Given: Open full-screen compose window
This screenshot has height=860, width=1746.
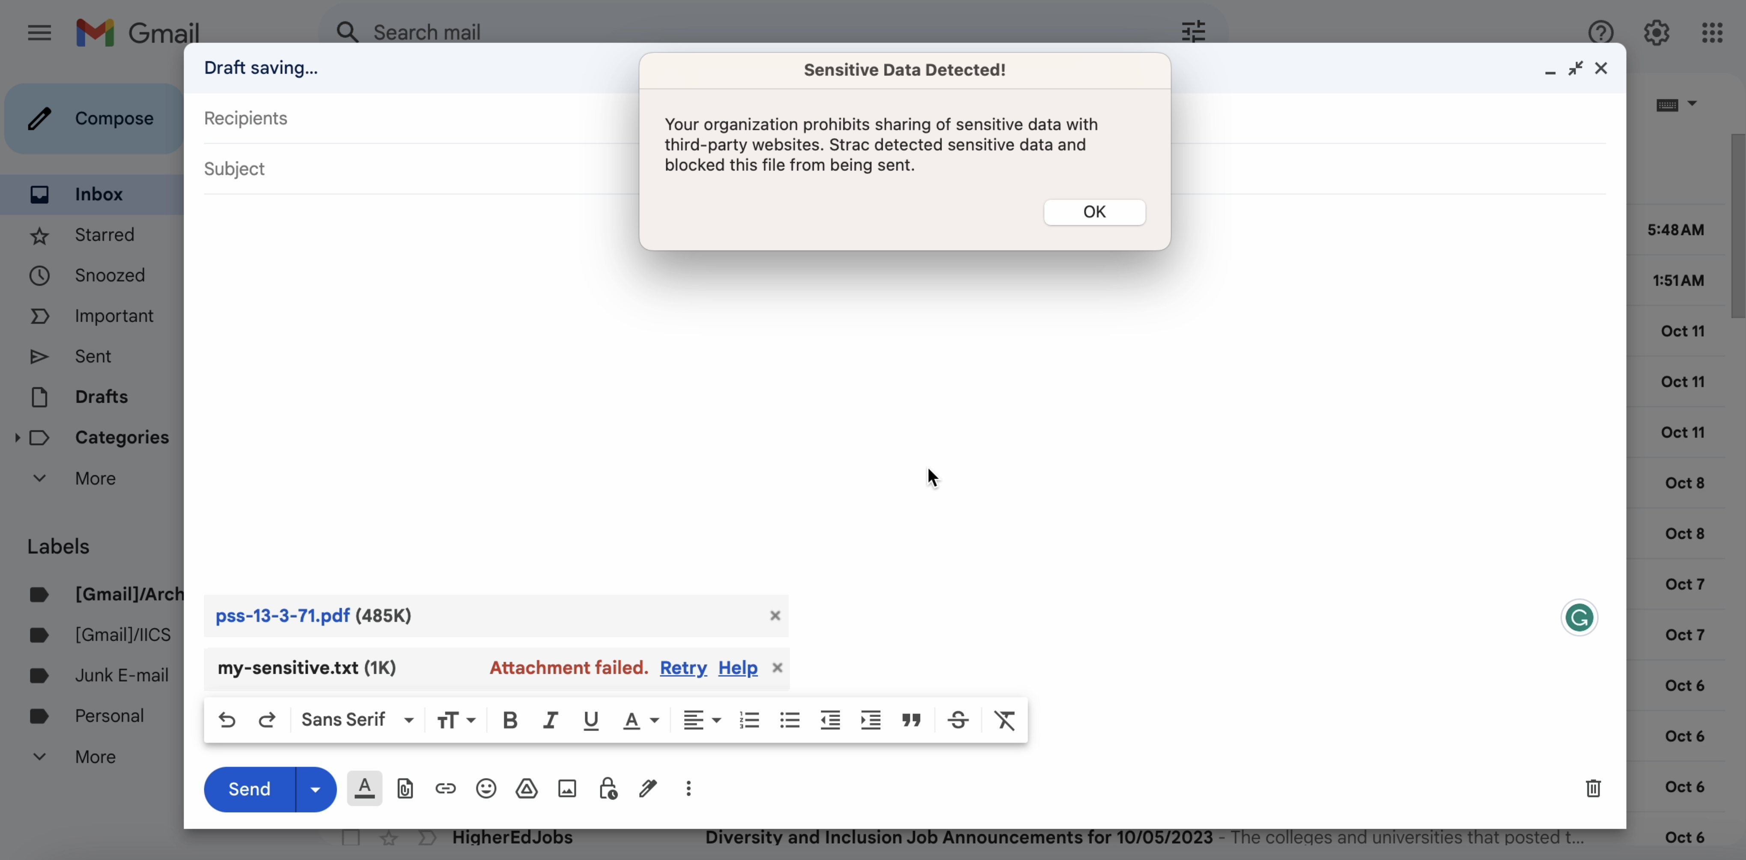Looking at the screenshot, I should (1575, 68).
